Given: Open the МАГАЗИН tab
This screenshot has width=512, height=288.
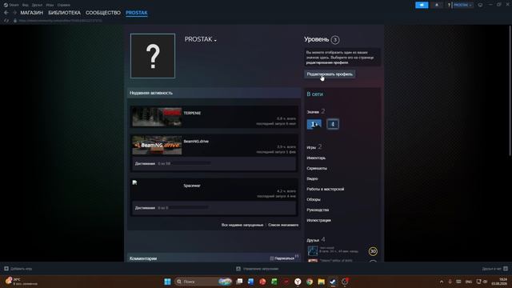Looking at the screenshot, I should [x=32, y=13].
